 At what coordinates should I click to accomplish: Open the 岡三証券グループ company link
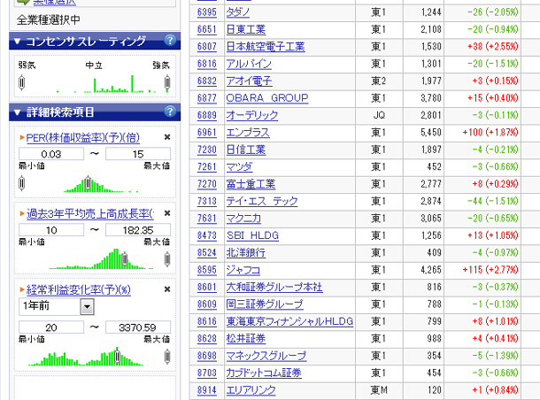tap(265, 304)
